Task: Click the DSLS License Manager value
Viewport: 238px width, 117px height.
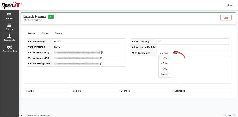Action: [x=57, y=41]
